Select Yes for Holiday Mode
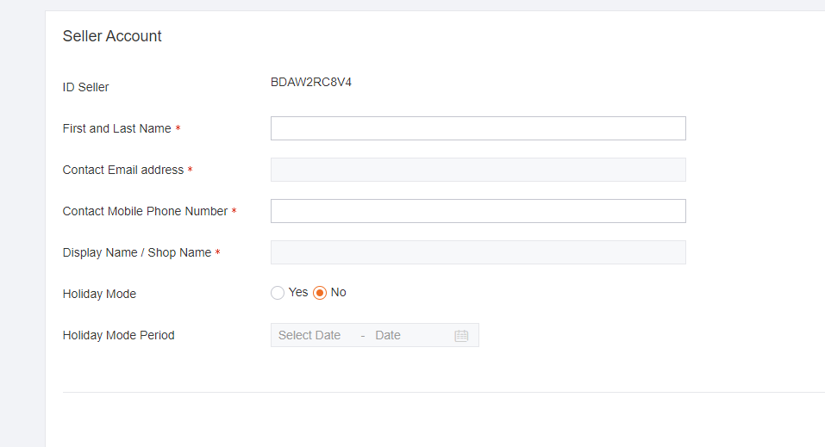 [278, 293]
